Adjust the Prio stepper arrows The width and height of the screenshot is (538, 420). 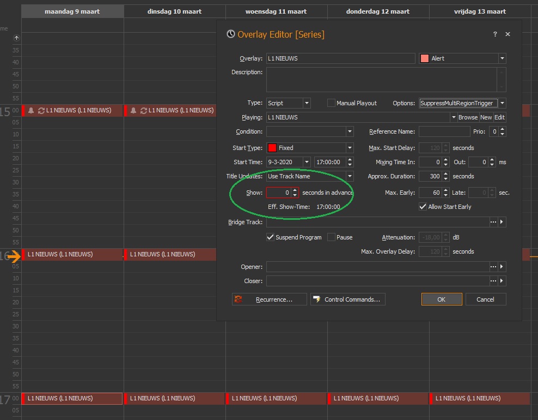(x=502, y=131)
